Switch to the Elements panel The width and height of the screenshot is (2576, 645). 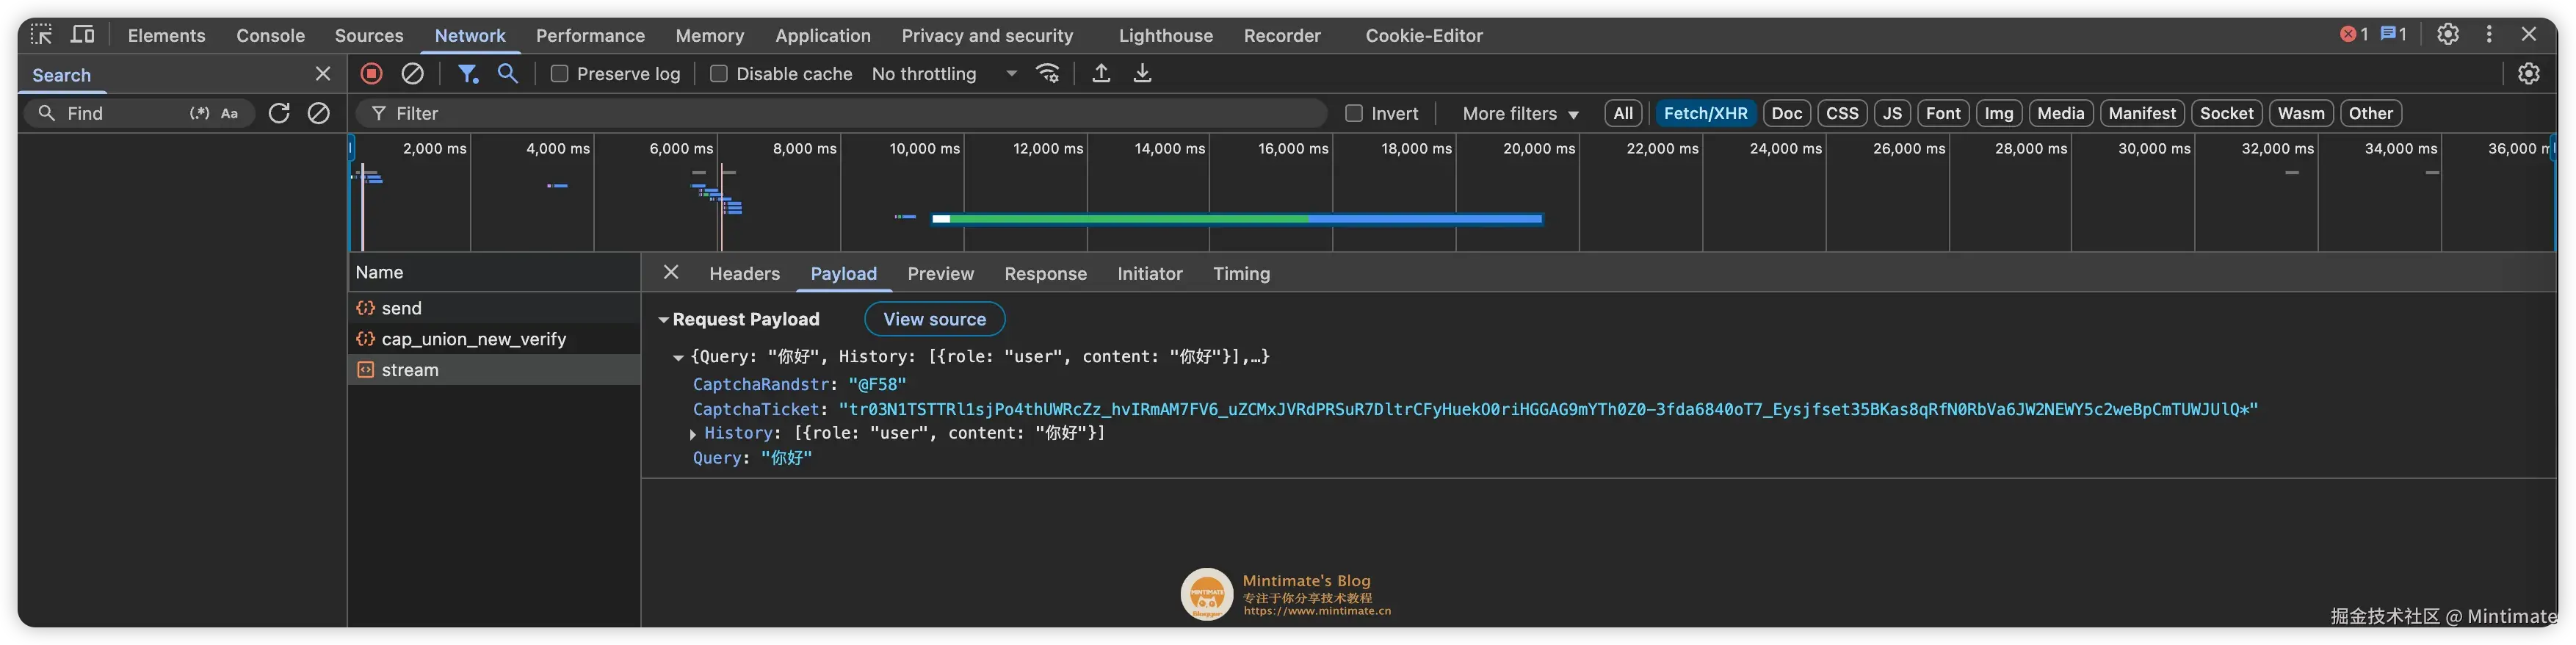click(x=166, y=35)
